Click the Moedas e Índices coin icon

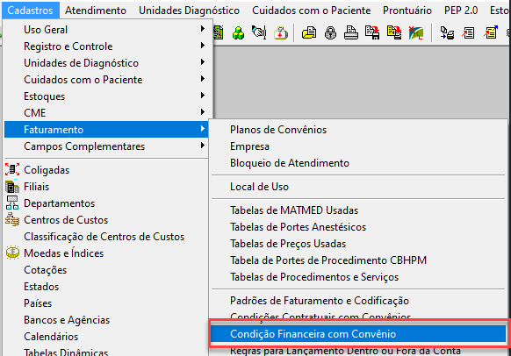tap(12, 253)
